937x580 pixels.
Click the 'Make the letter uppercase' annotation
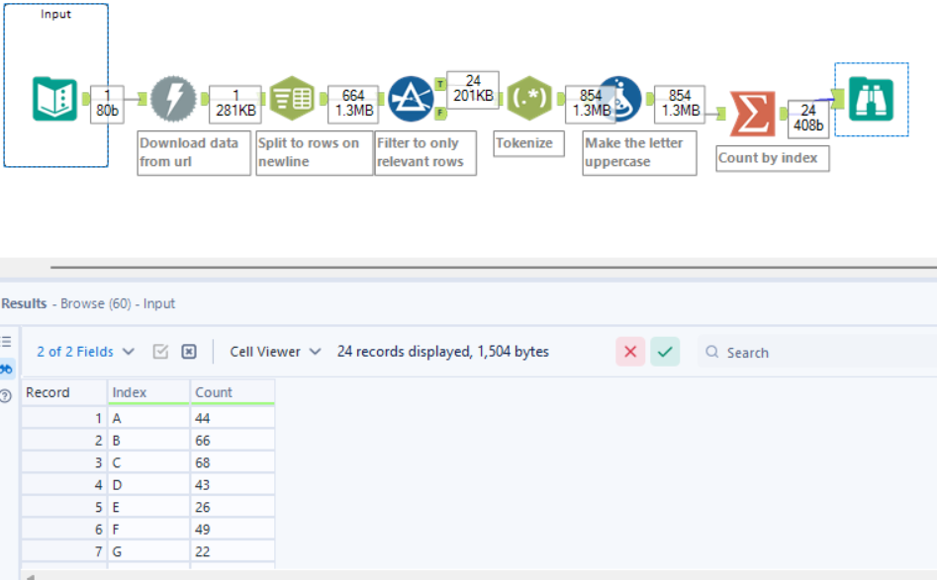click(x=639, y=153)
